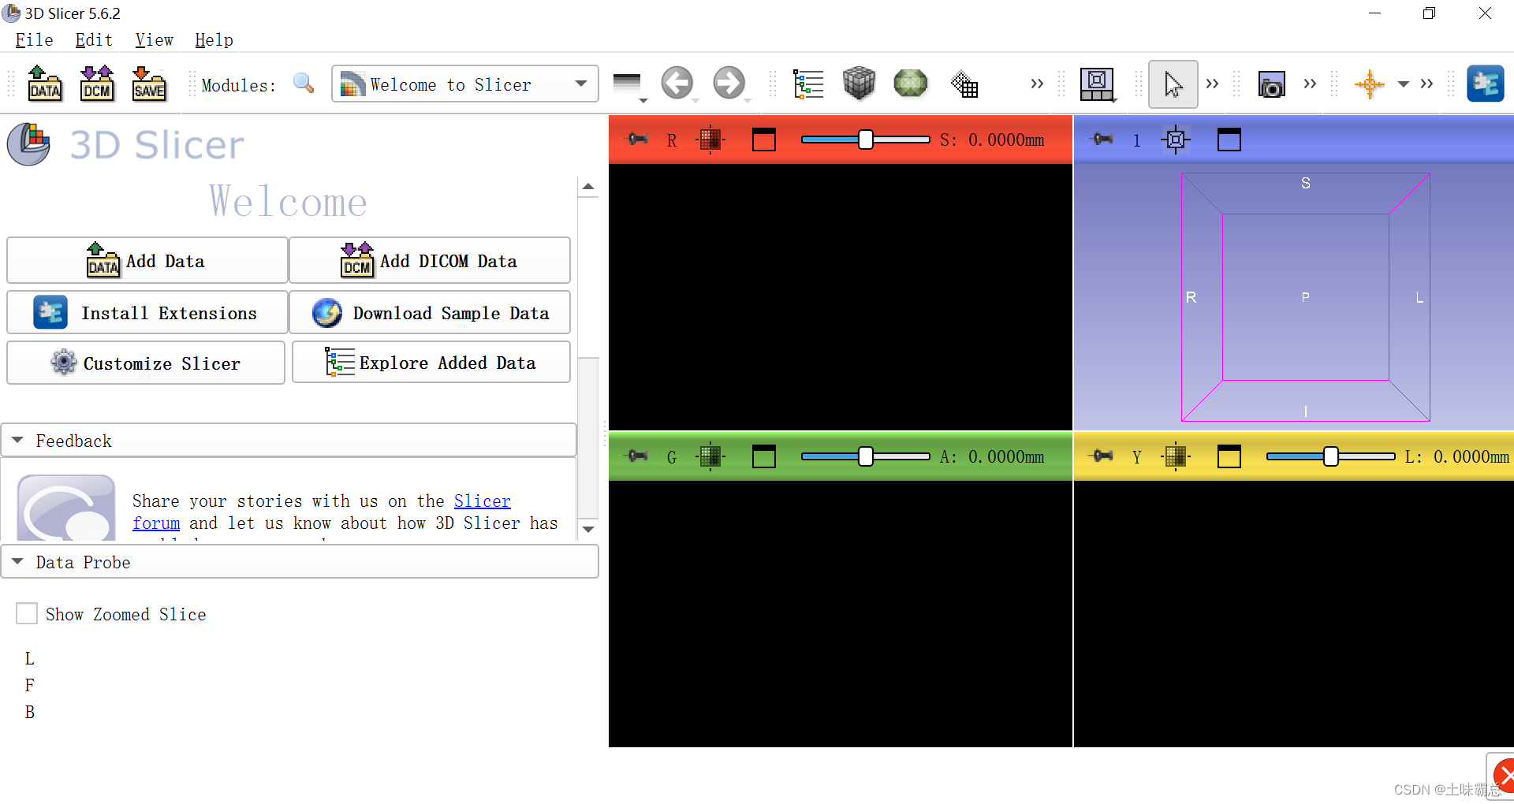
Task: Open the Data module tree icon
Action: point(808,84)
